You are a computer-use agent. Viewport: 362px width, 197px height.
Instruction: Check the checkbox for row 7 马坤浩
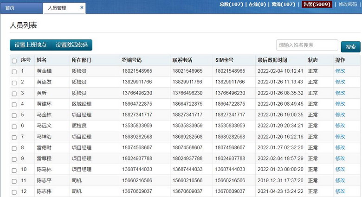pos(14,138)
